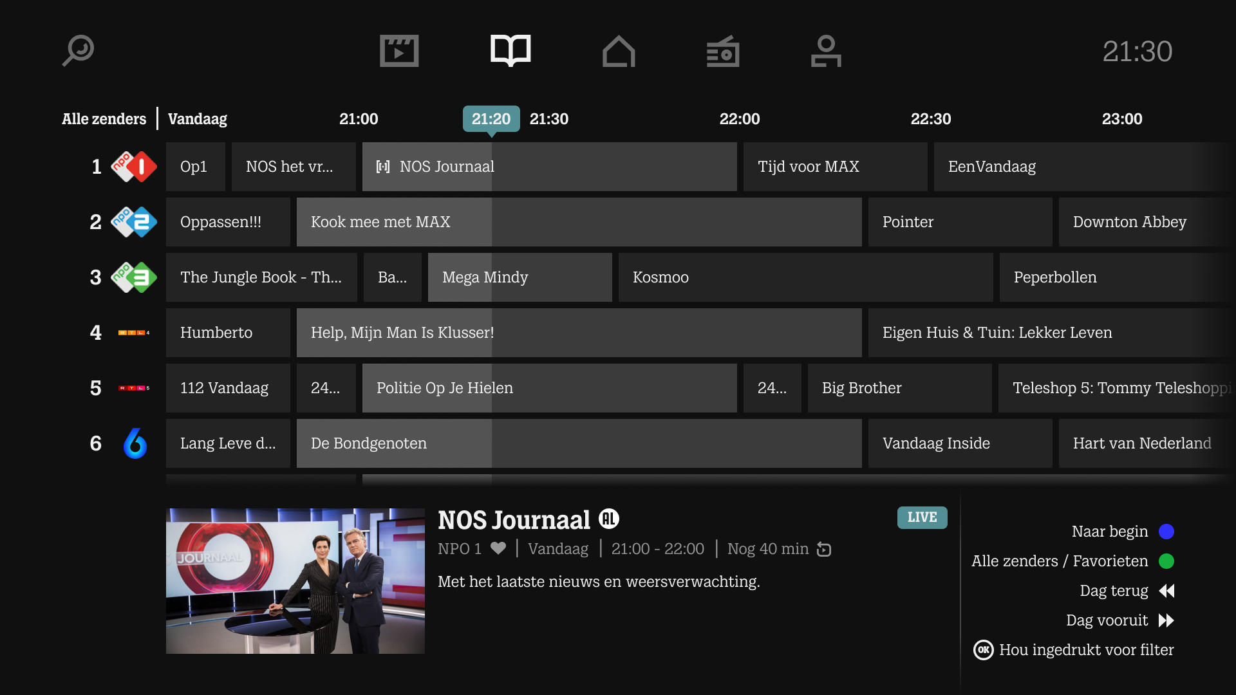The height and width of the screenshot is (695, 1236).
Task: Select the Op1 program tile
Action: click(196, 167)
